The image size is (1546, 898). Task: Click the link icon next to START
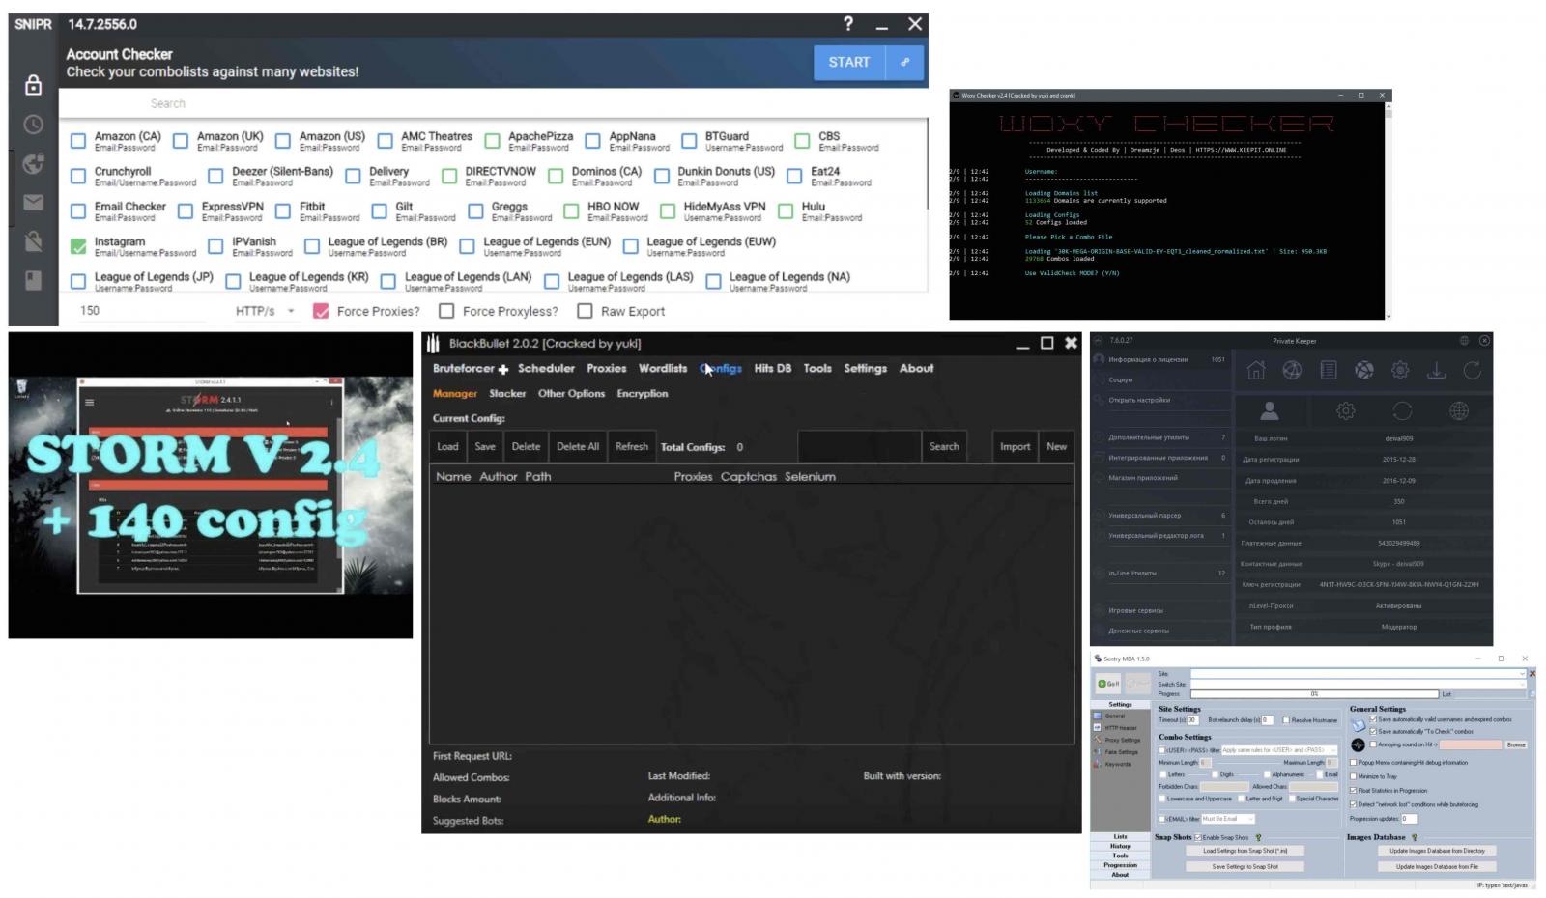tap(904, 62)
